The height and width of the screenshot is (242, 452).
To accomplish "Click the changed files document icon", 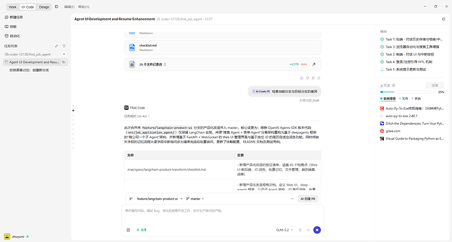I will (132, 65).
